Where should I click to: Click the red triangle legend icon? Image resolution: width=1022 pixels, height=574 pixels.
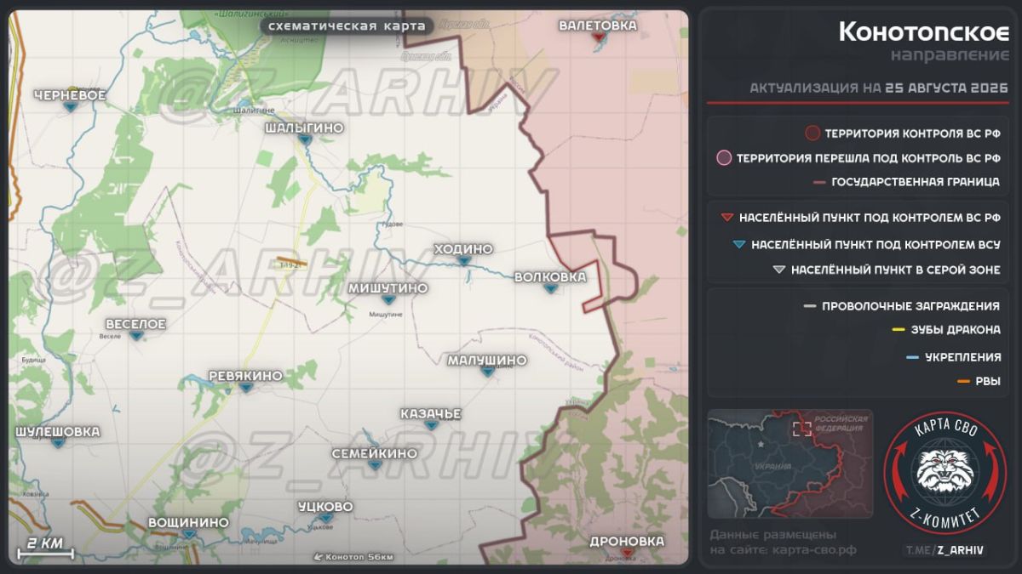pos(726,218)
